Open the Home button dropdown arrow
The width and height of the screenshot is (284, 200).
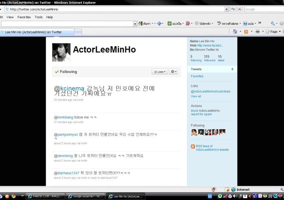click(x=240, y=32)
